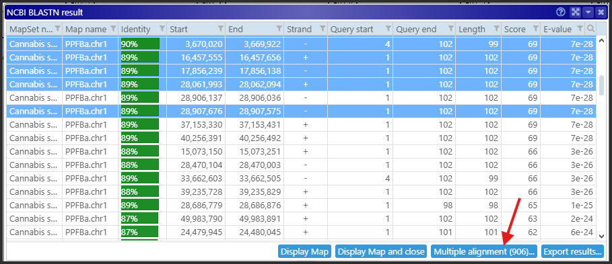The height and width of the screenshot is (264, 612).
Task: Open the filter on the E-value column
Action: (x=580, y=28)
